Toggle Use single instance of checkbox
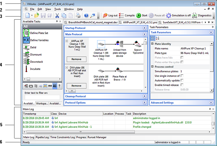217x146 pixels. 182,76
